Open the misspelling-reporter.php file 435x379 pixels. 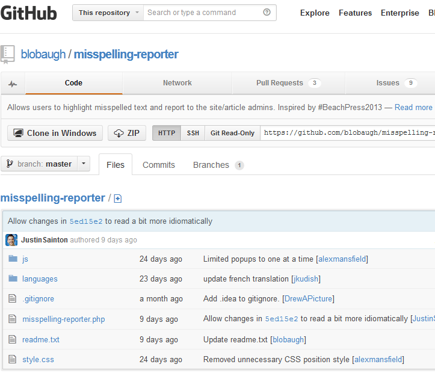pos(64,319)
